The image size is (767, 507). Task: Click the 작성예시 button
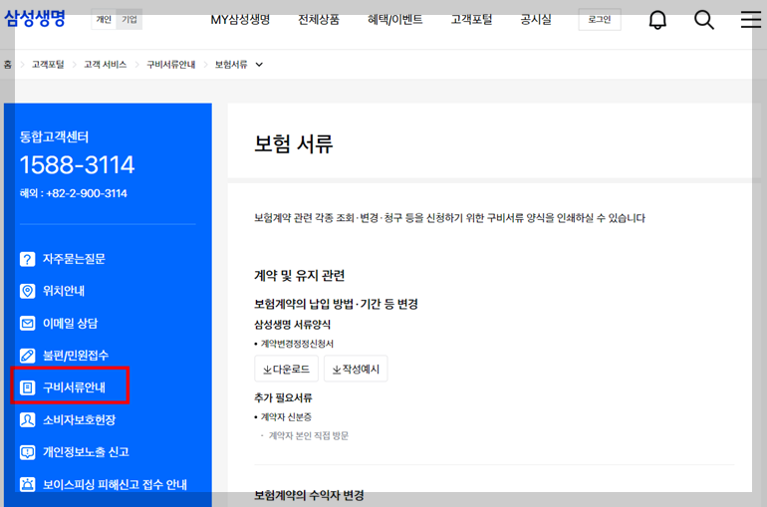tap(356, 369)
